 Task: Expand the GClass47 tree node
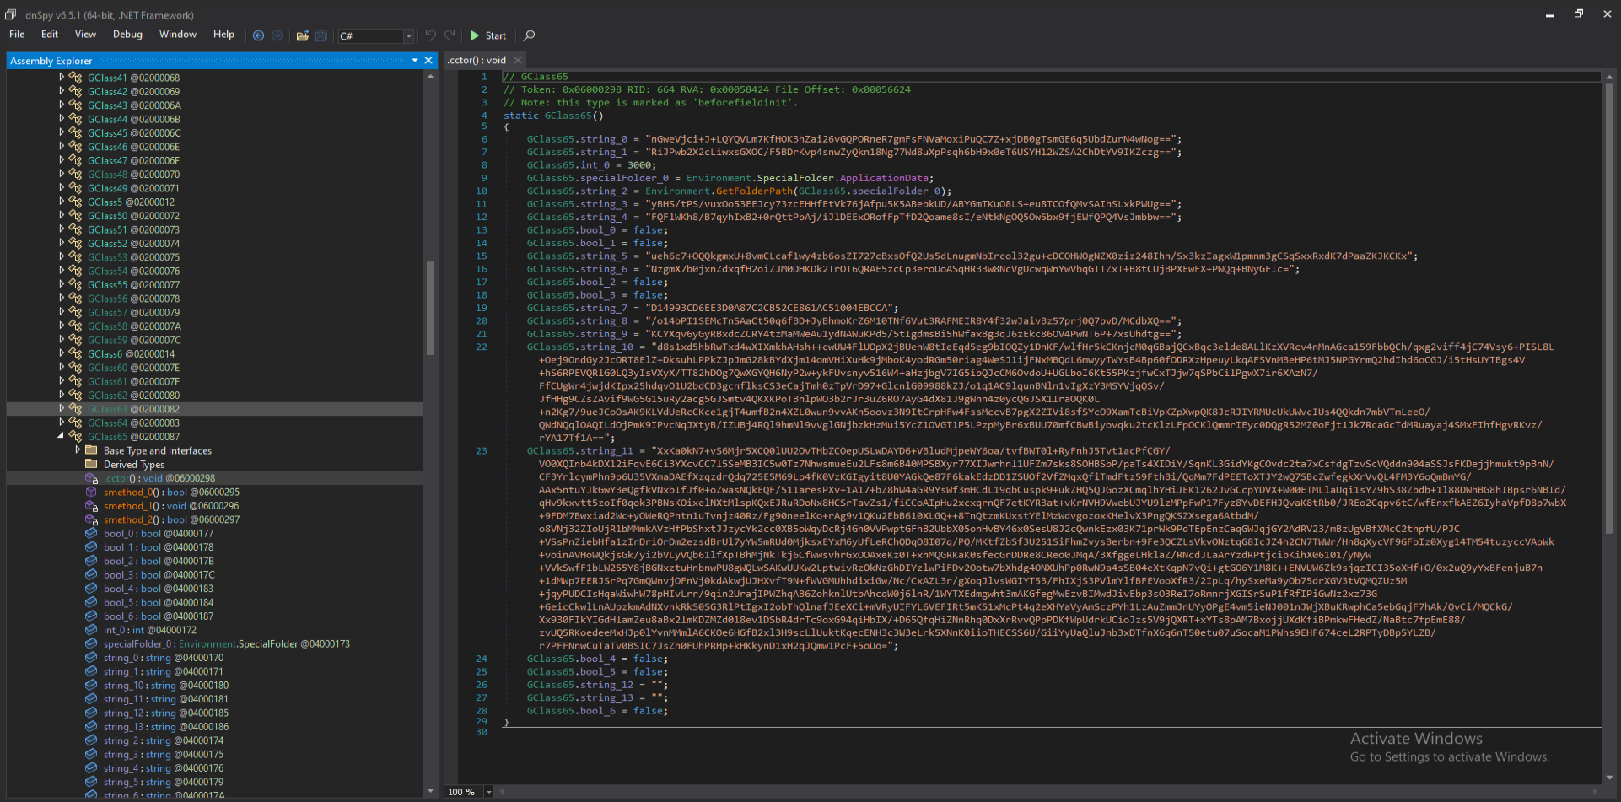coord(61,160)
